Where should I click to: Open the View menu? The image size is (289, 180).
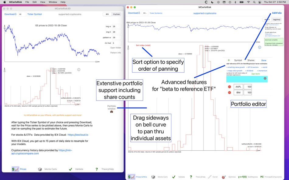[43, 2]
